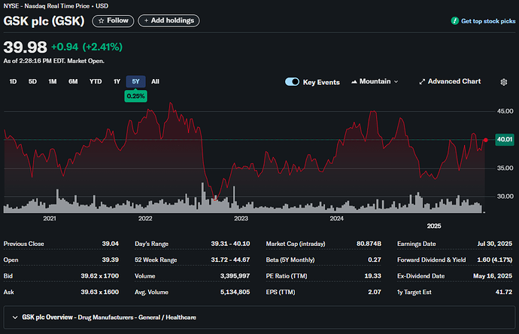This screenshot has width=519, height=334.
Task: Click the 2025 label on chart axis
Action: tap(434, 226)
